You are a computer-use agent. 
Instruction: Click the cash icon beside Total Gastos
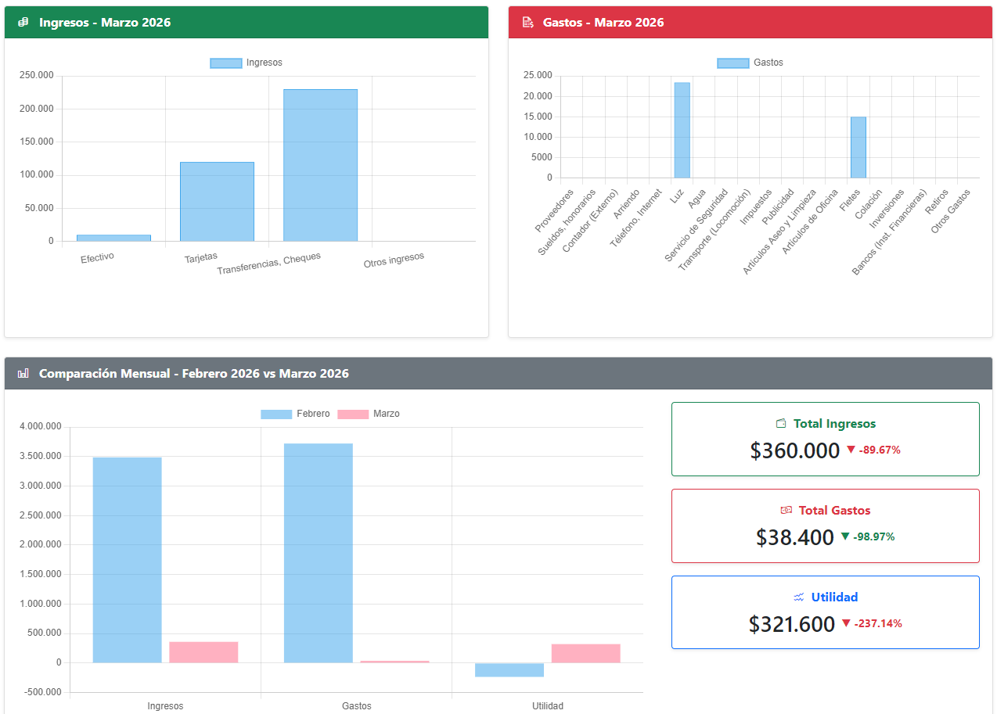pyautogui.click(x=786, y=511)
